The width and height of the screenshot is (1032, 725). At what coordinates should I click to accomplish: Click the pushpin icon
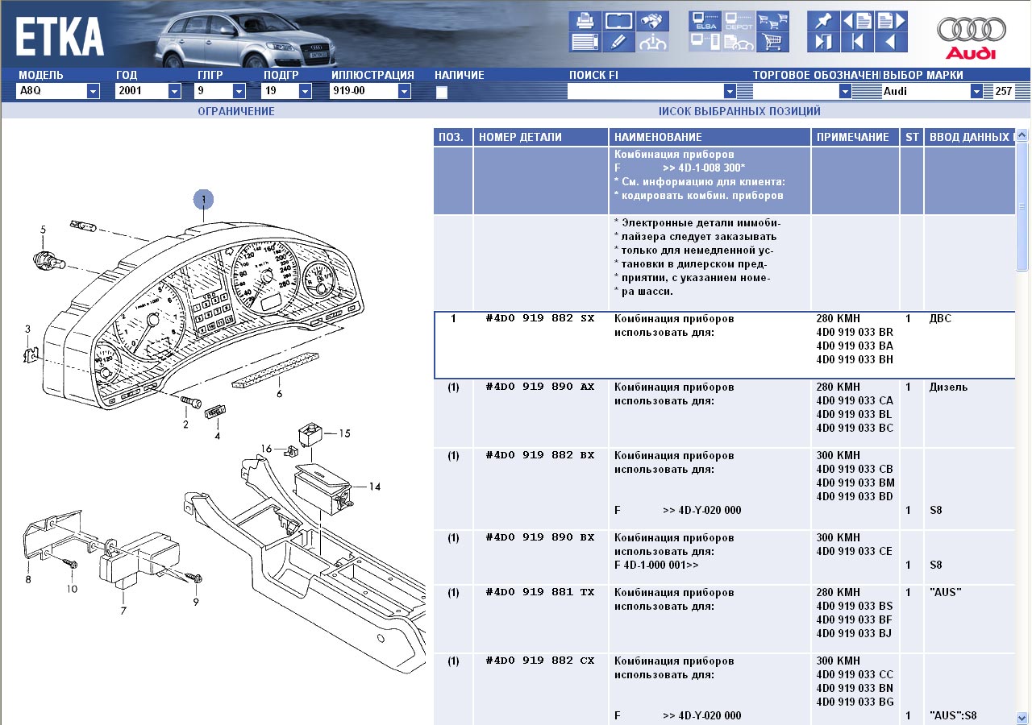(822, 21)
